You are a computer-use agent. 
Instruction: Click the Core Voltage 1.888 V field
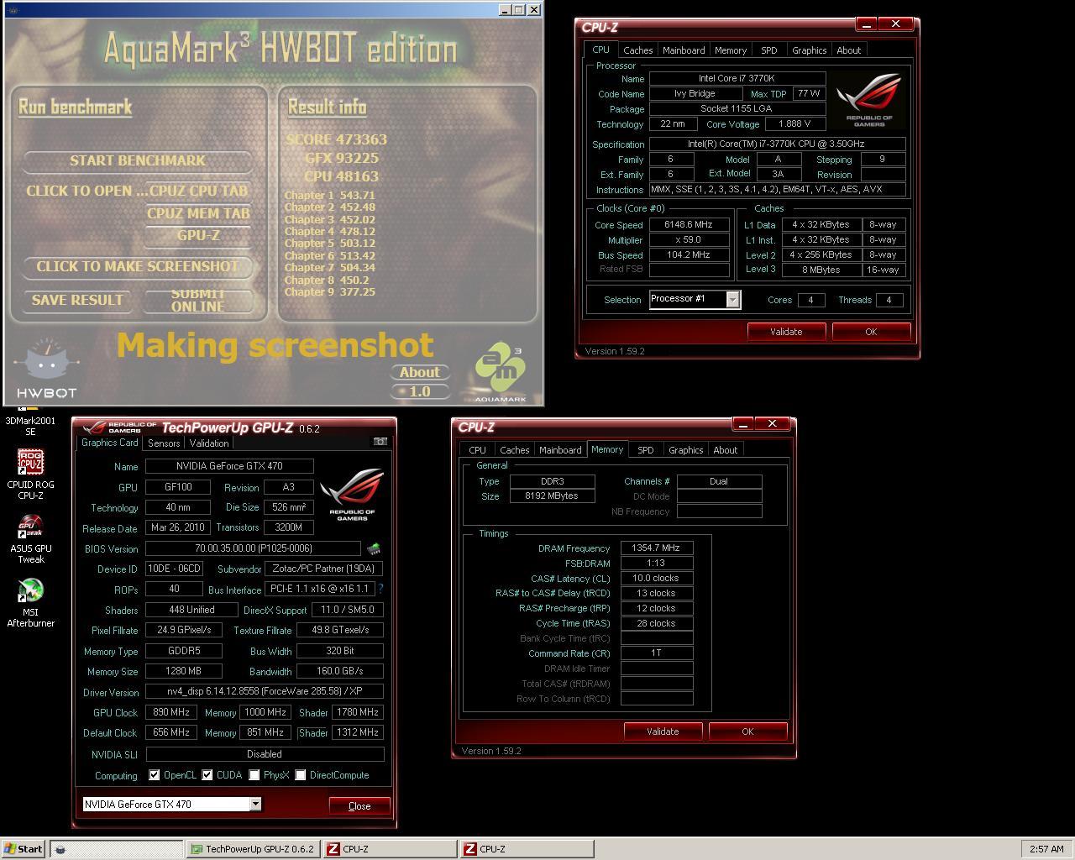pyautogui.click(x=794, y=123)
